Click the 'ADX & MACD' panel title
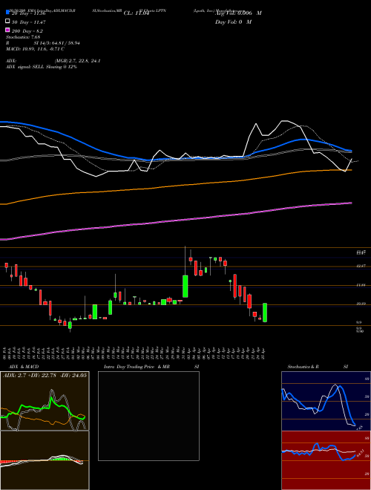371x490 pixels. [x=24, y=367]
